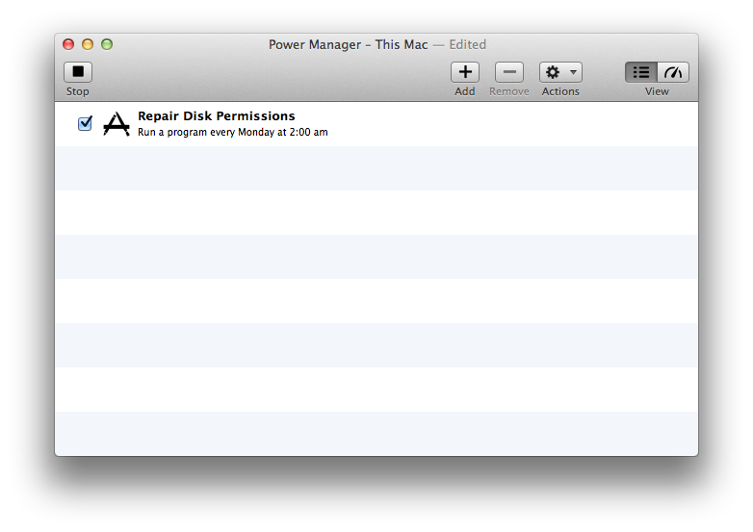Viewport: 753px width, 532px height.
Task: Click 'Run a program every Monday at 2:00 am'
Action: (233, 132)
